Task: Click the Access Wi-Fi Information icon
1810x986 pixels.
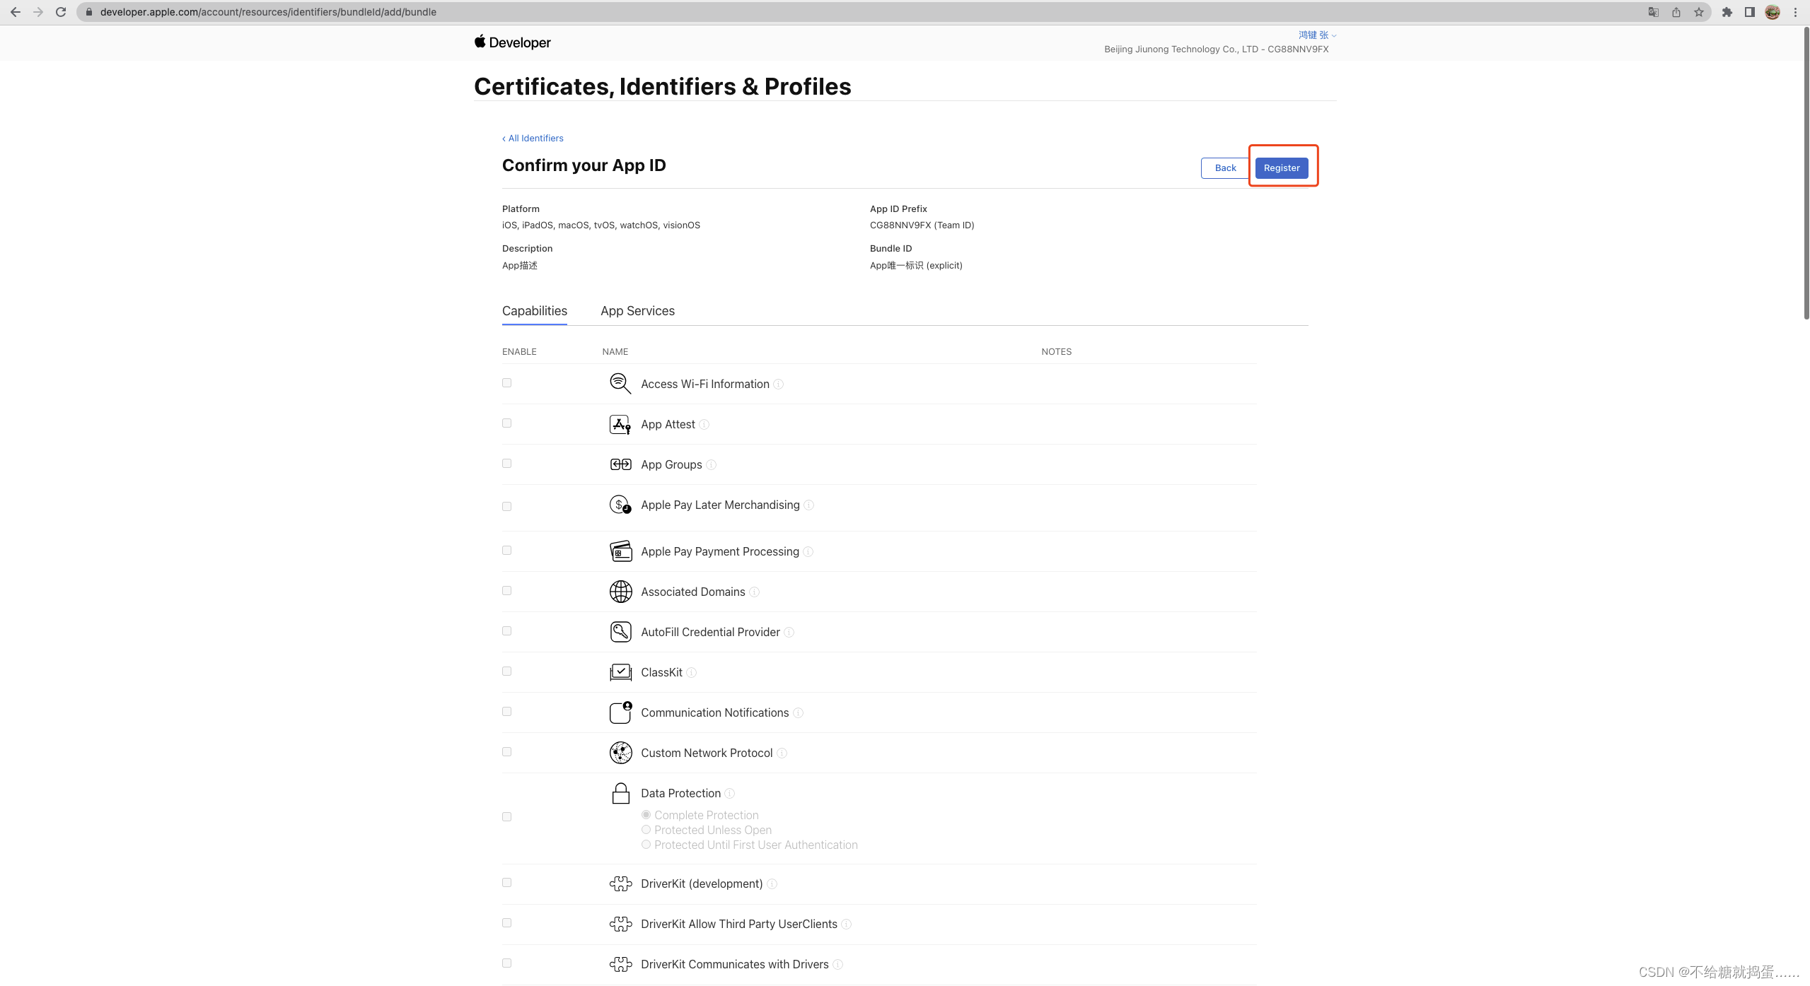Action: [620, 384]
